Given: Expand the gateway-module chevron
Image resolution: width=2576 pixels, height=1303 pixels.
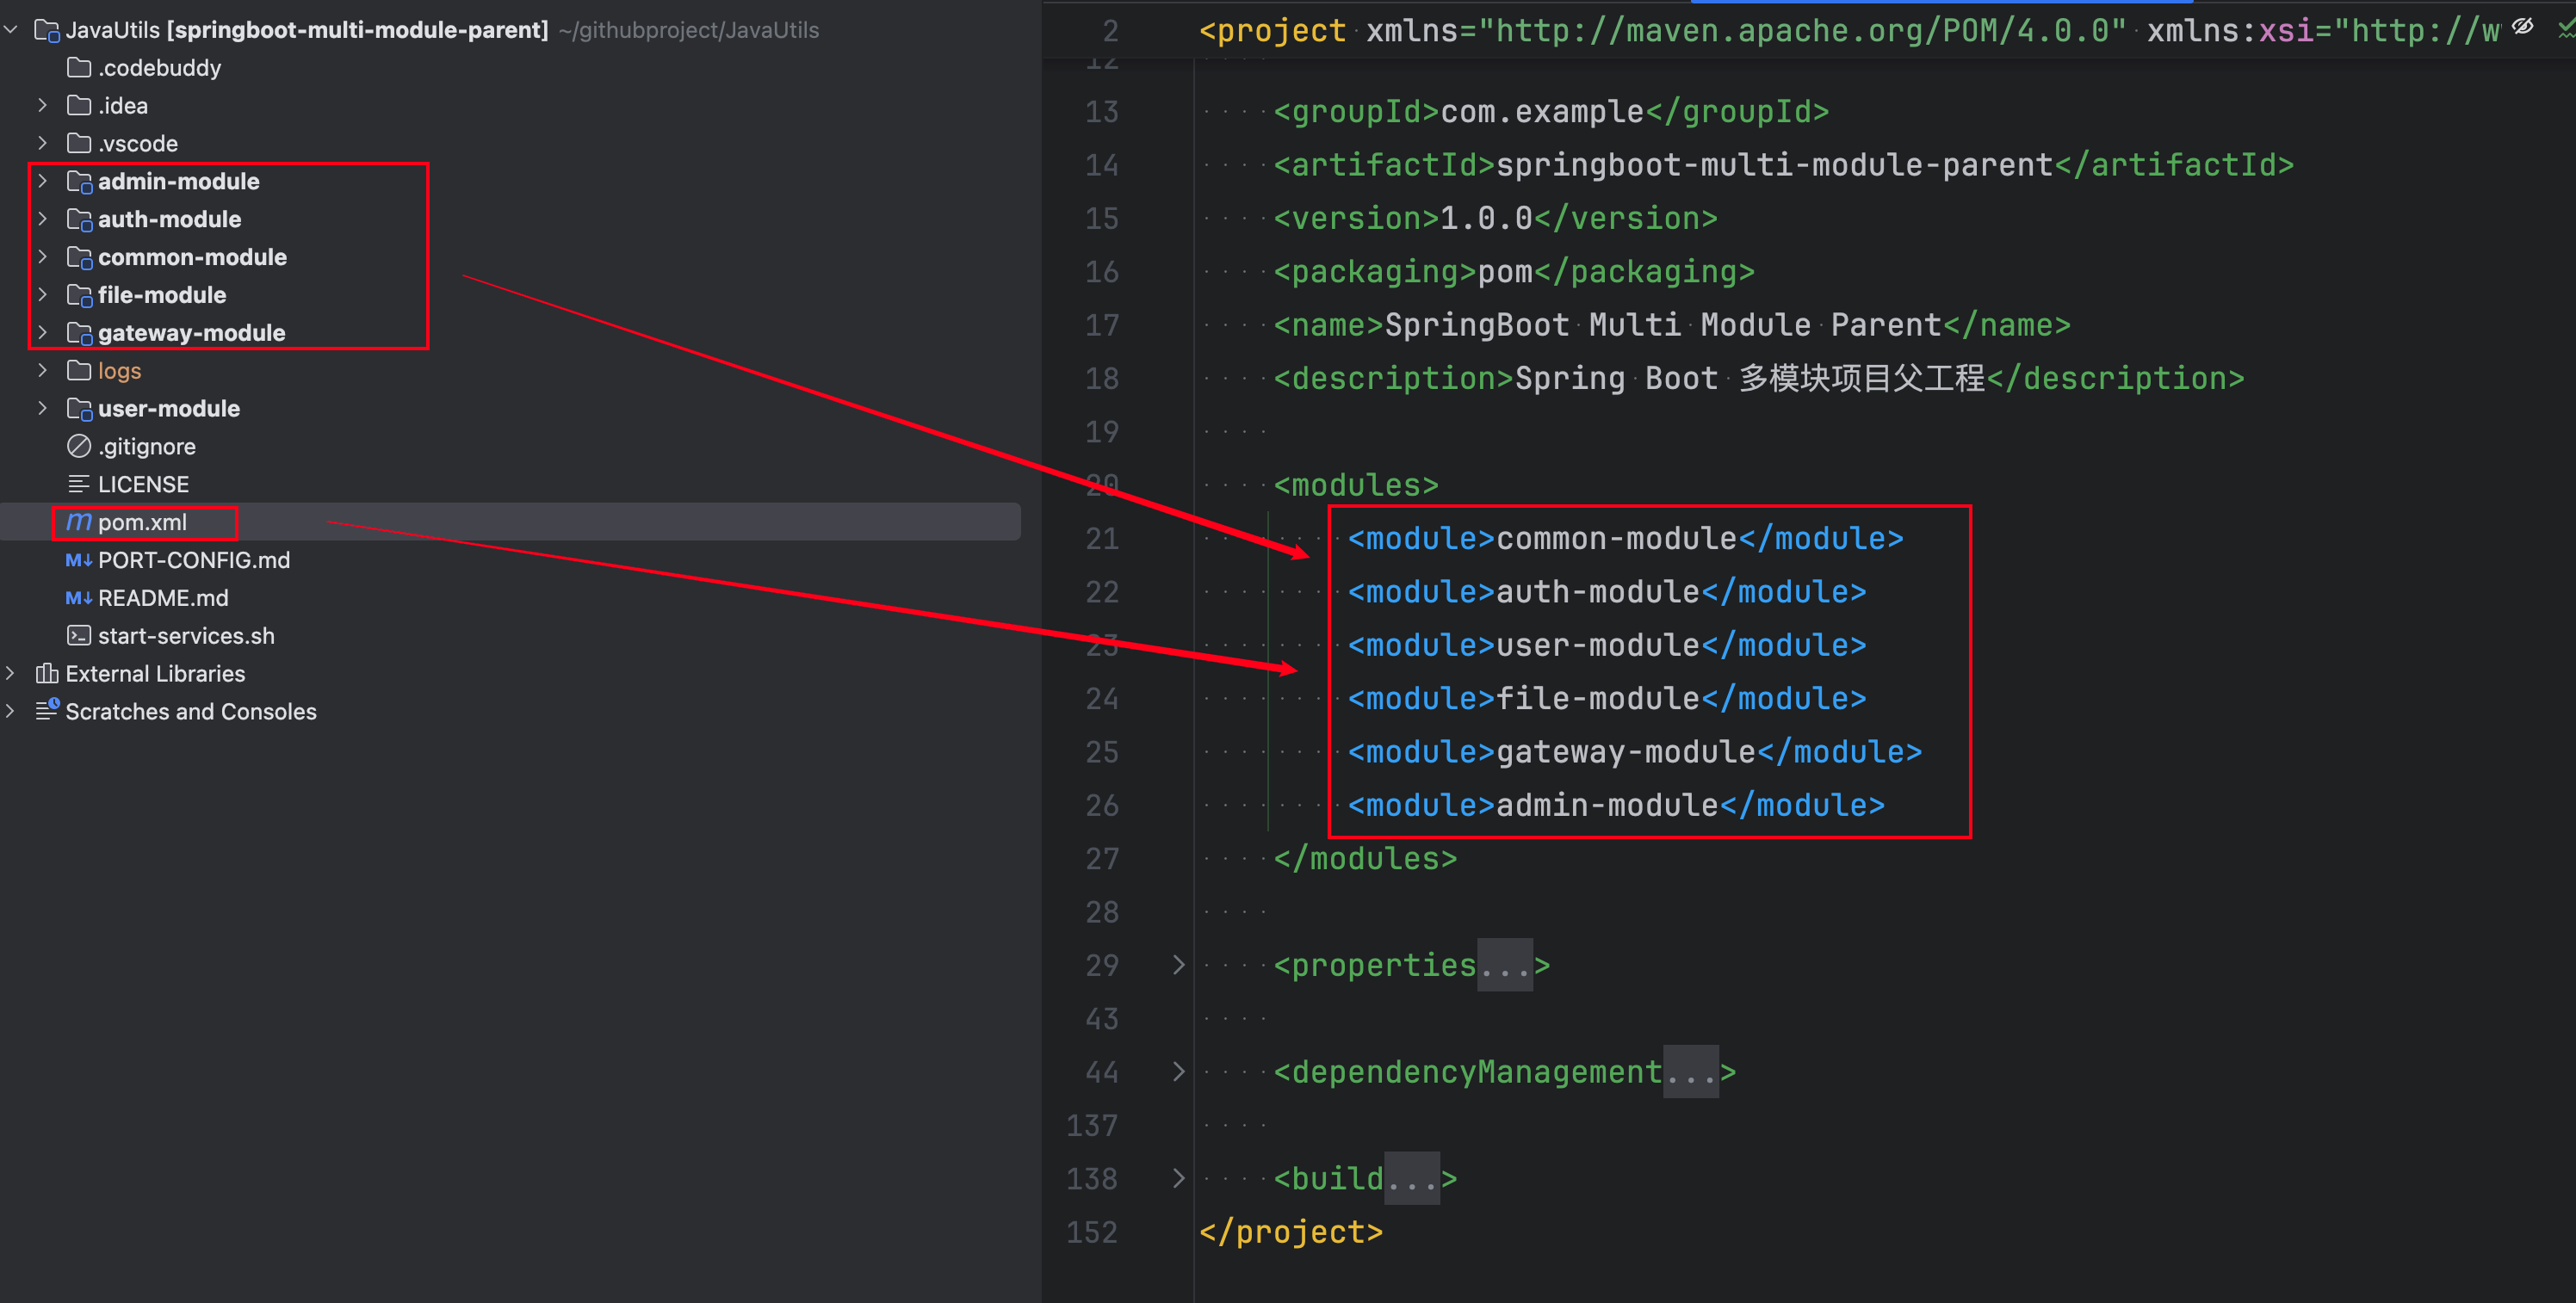Looking at the screenshot, I should click(x=42, y=333).
